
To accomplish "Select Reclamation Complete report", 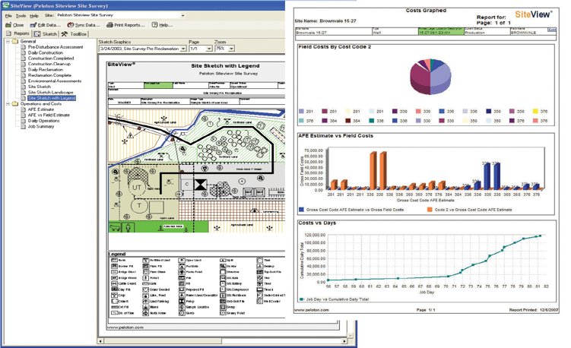I will tap(49, 75).
